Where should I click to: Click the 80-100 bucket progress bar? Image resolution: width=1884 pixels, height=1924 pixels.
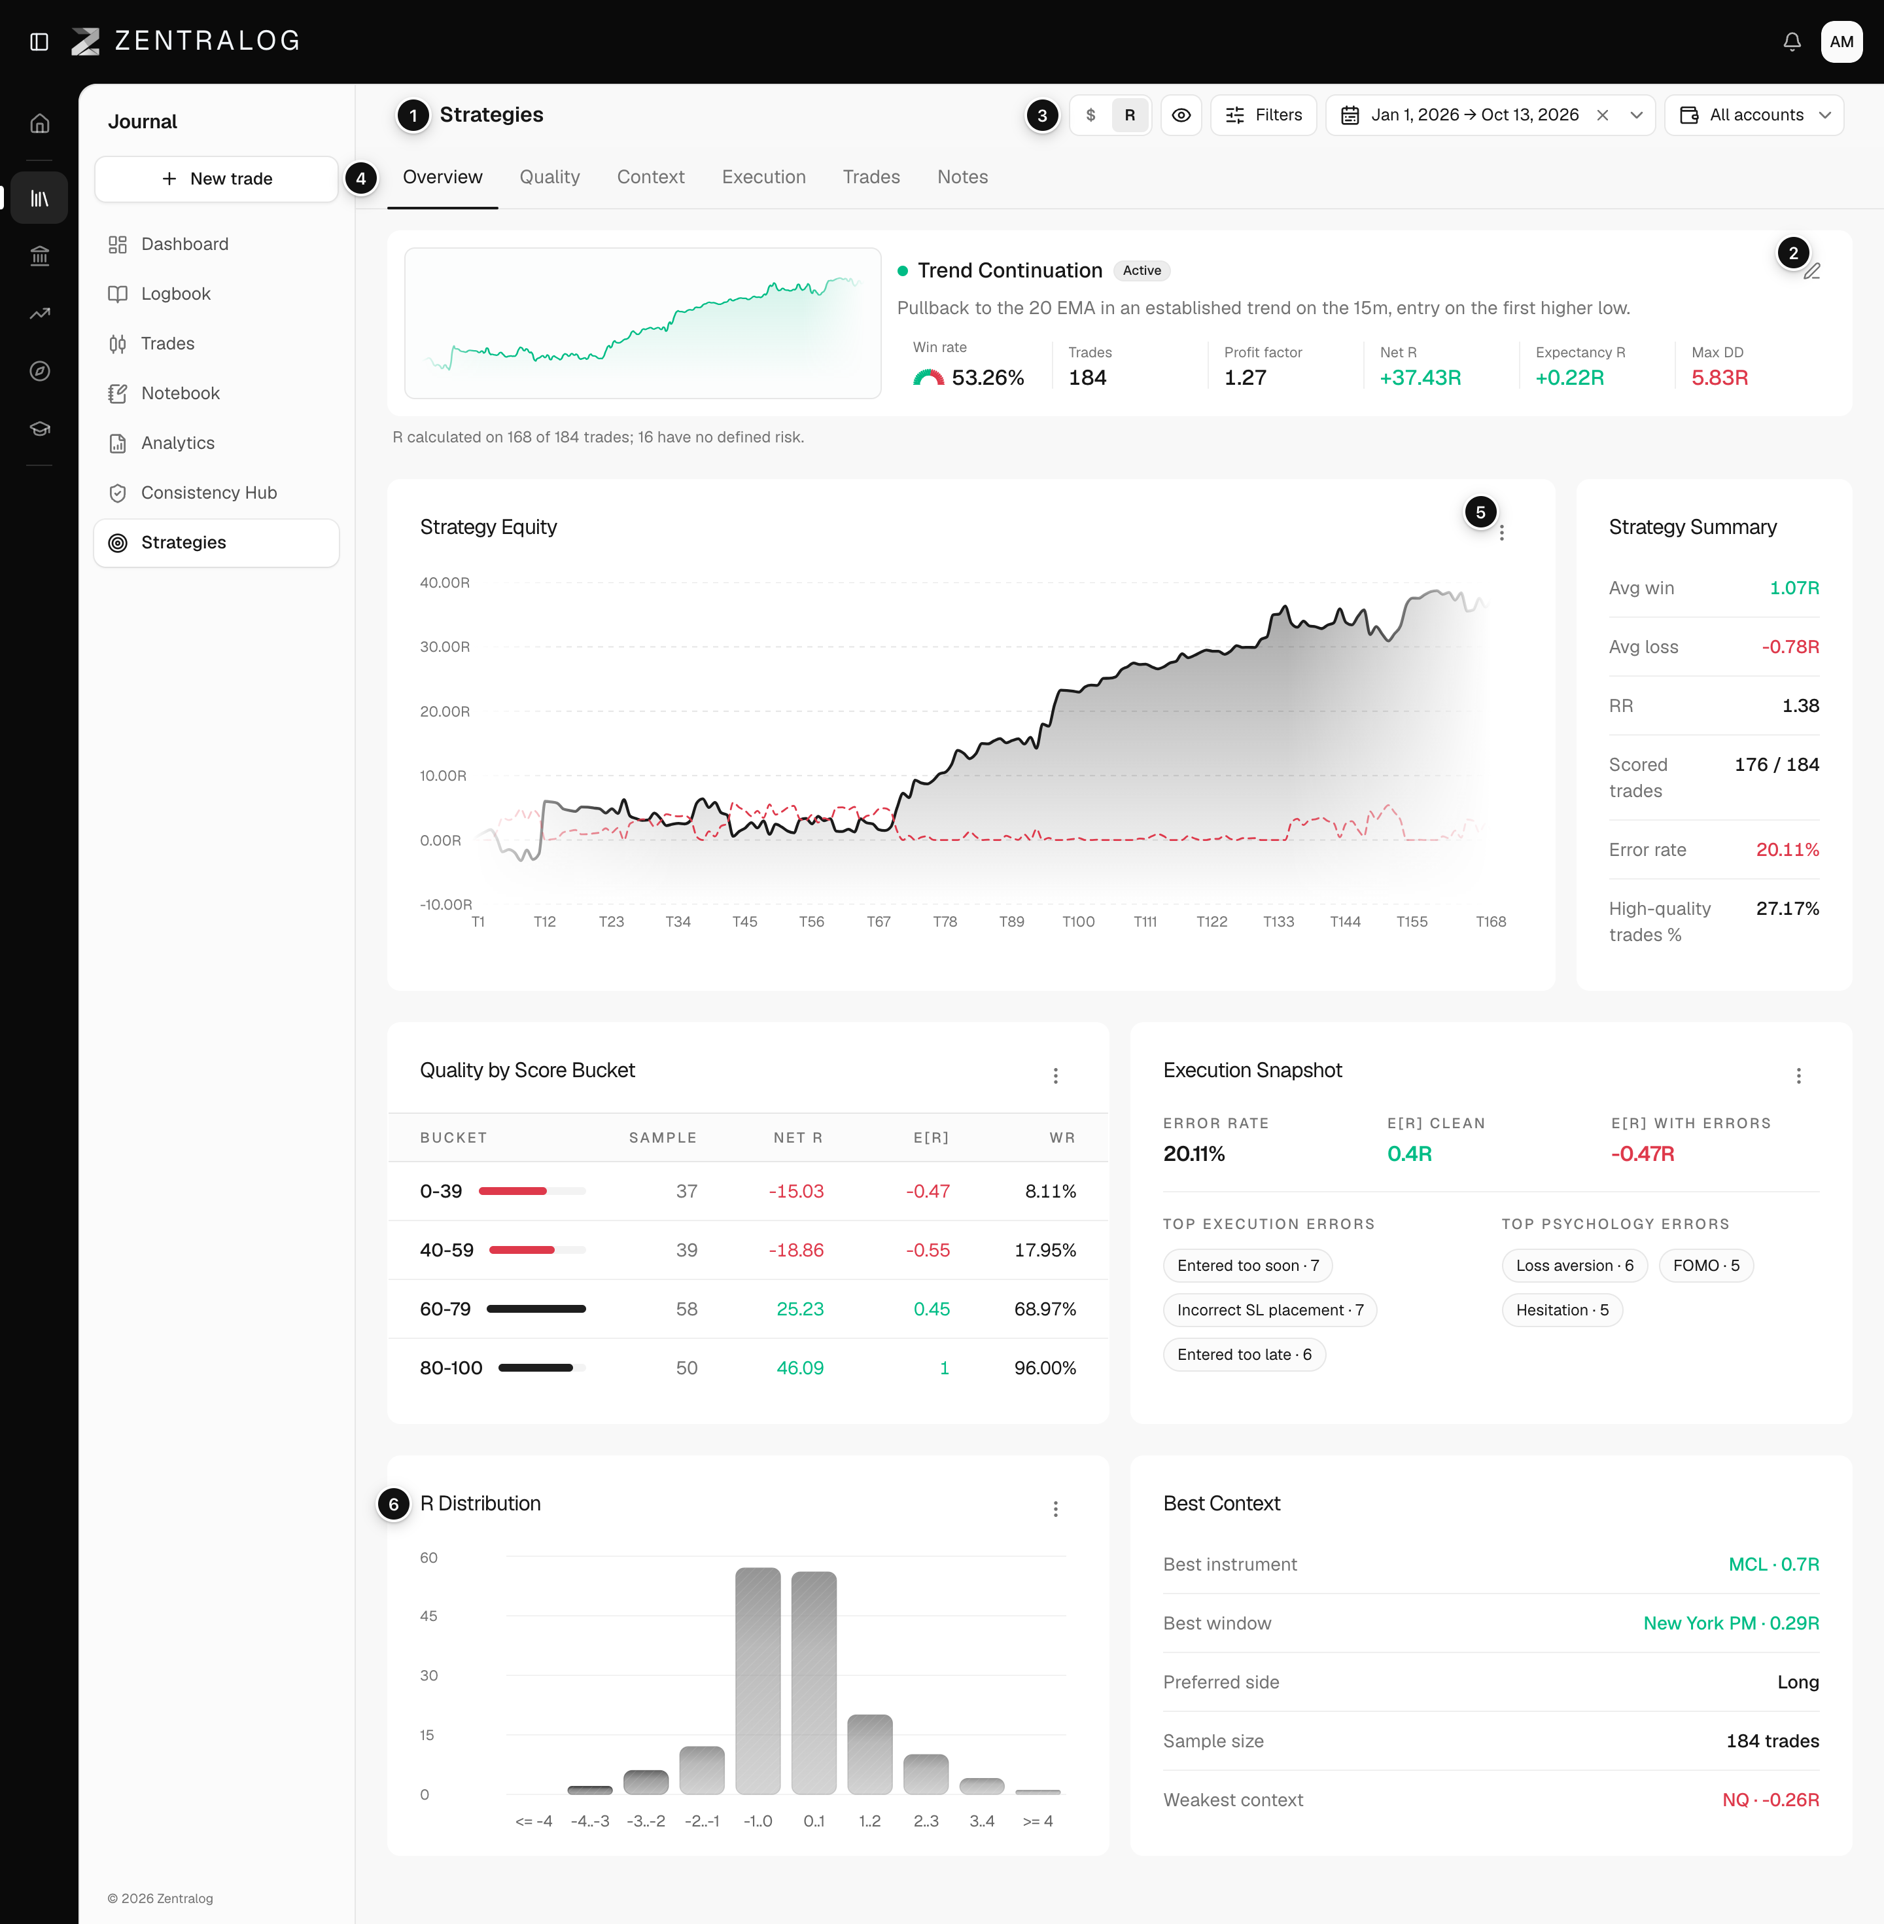pyautogui.click(x=541, y=1368)
